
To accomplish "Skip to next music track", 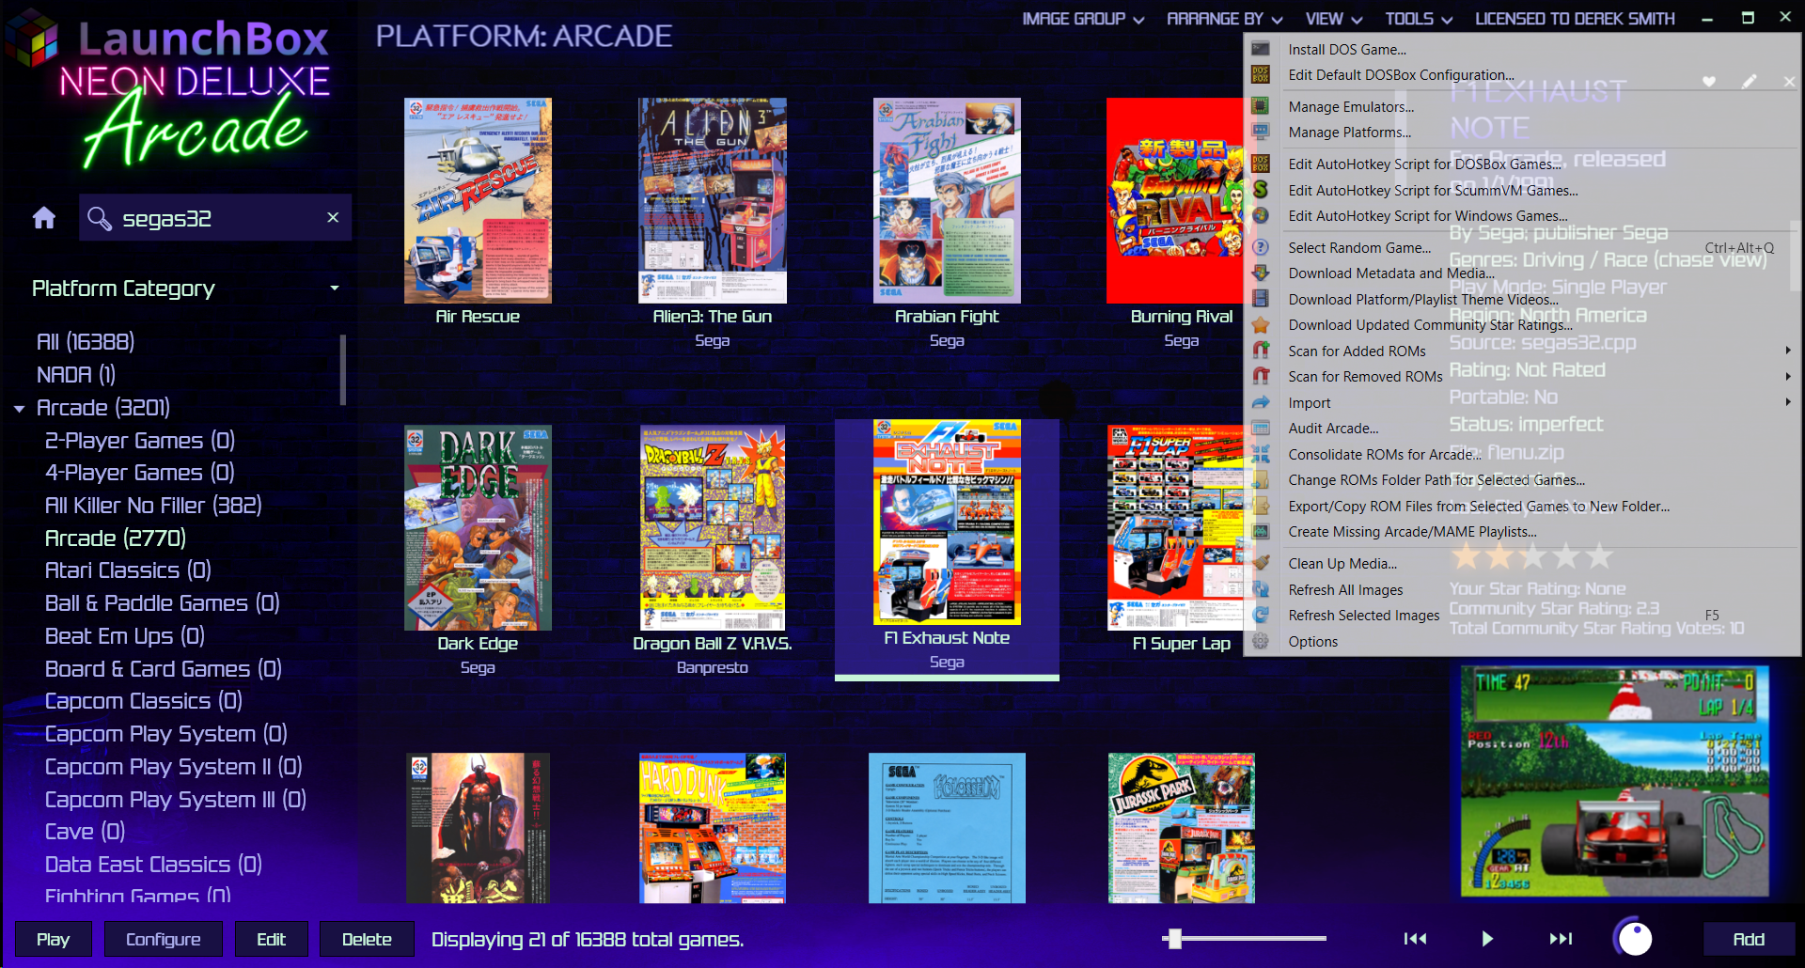I will 1561,938.
